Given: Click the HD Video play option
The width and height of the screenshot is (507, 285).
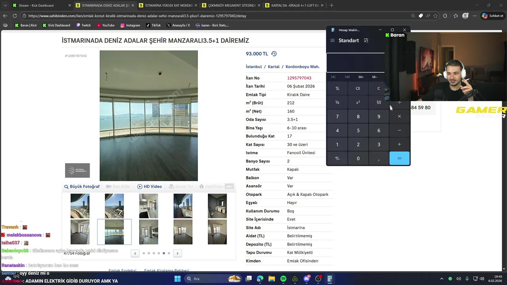Looking at the screenshot, I should pos(150,186).
